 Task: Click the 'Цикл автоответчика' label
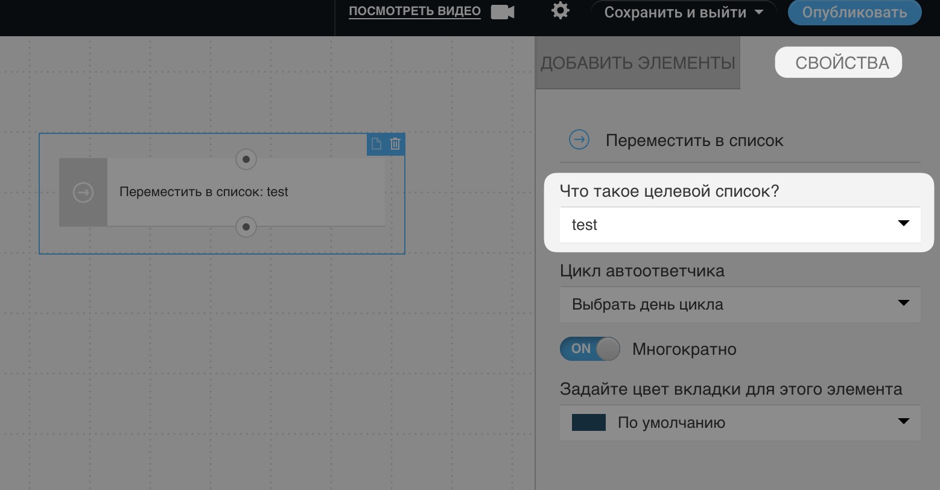pyautogui.click(x=642, y=270)
